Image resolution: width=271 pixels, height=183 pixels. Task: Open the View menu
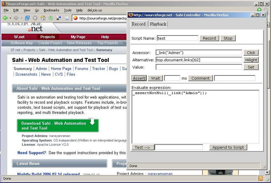[27, 10]
